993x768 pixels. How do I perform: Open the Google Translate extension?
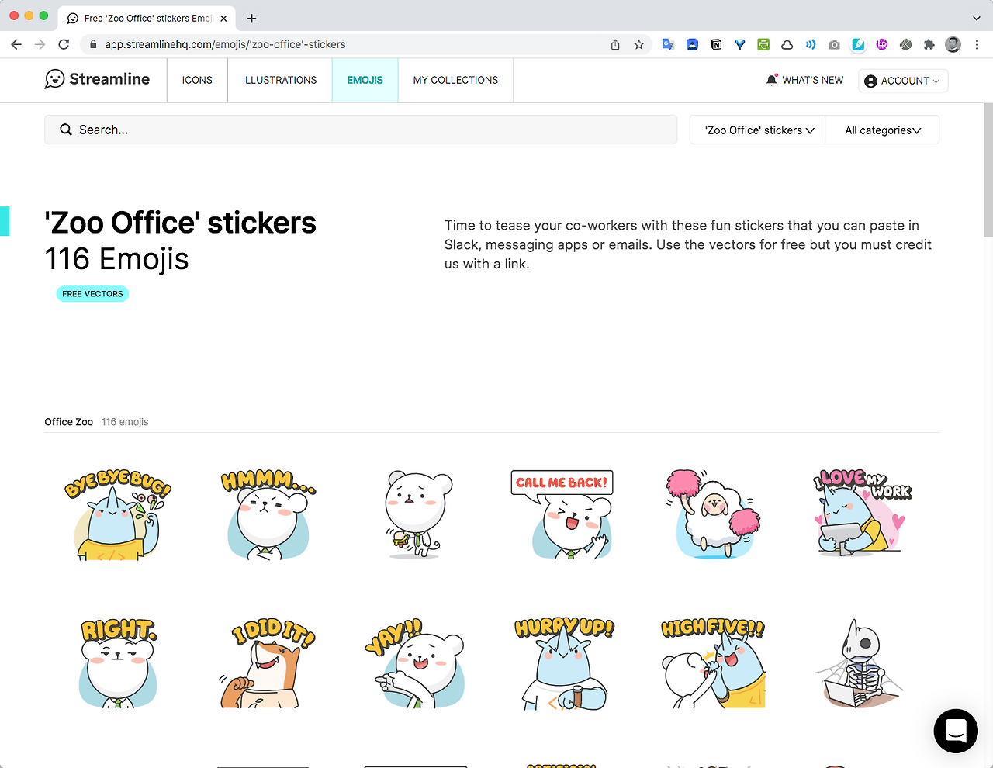click(668, 44)
